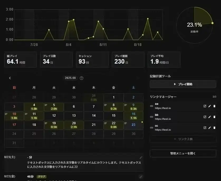The image size is (221, 181).
Task: Go to previous month with left chevron
Action: click(10, 78)
